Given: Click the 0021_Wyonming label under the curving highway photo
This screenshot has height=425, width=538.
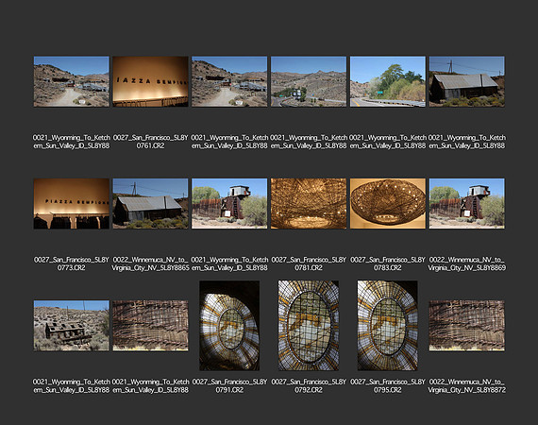Looking at the screenshot, I should 309,142.
